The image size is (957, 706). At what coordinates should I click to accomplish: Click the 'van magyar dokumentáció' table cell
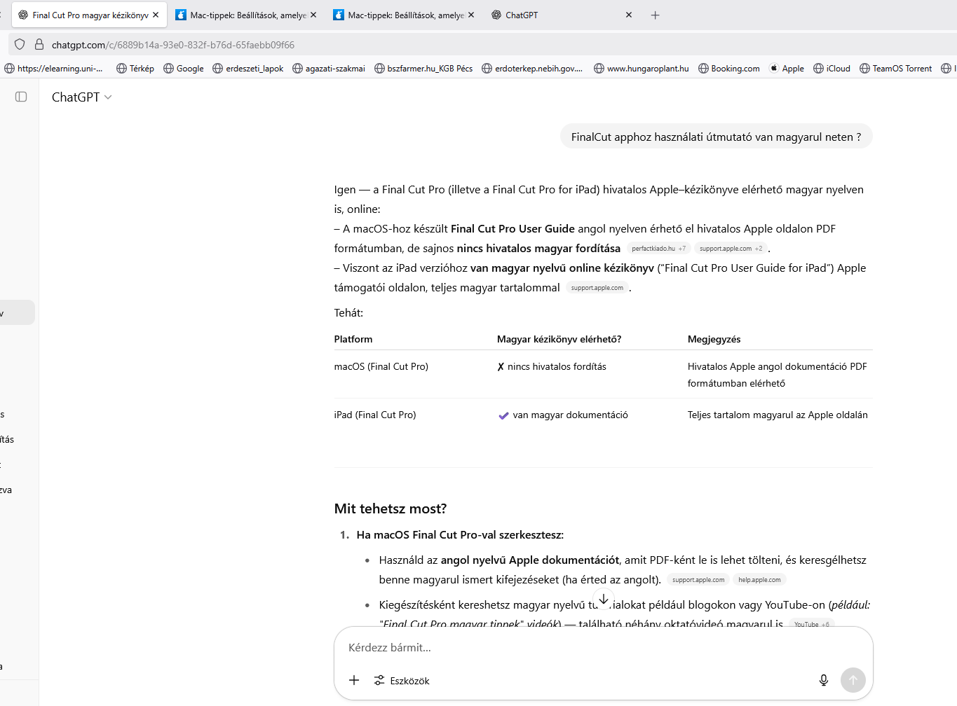563,415
